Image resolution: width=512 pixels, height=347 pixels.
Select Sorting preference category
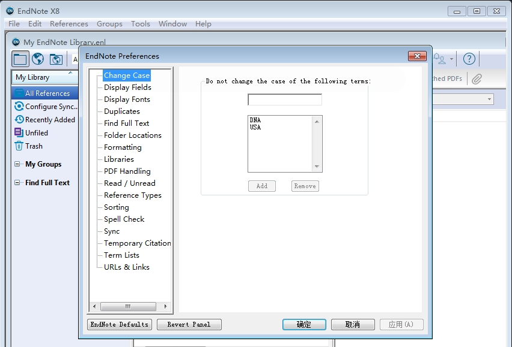coord(117,207)
